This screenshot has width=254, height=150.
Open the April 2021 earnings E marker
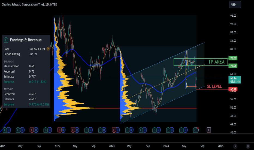tap(18, 130)
